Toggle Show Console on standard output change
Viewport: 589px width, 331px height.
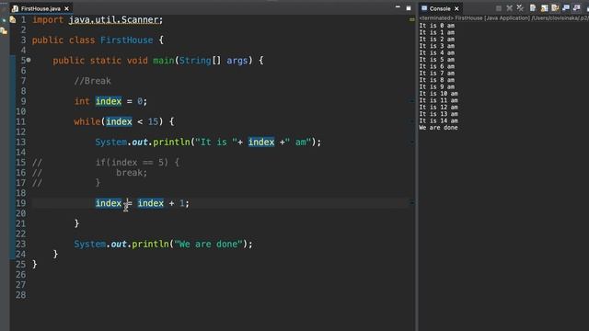pos(566,8)
